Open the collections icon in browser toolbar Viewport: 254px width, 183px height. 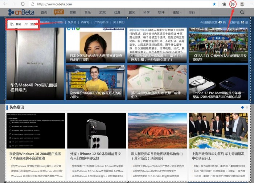224,4
